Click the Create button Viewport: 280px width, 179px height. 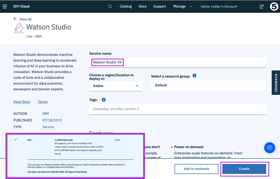pos(244,169)
